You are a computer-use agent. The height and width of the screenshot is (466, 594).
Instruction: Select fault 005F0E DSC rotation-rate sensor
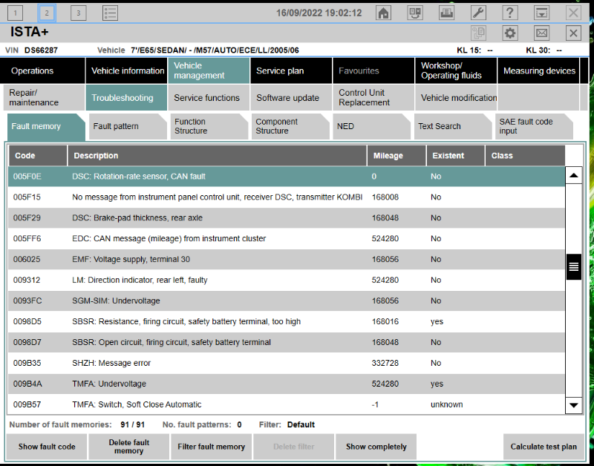coord(287,177)
